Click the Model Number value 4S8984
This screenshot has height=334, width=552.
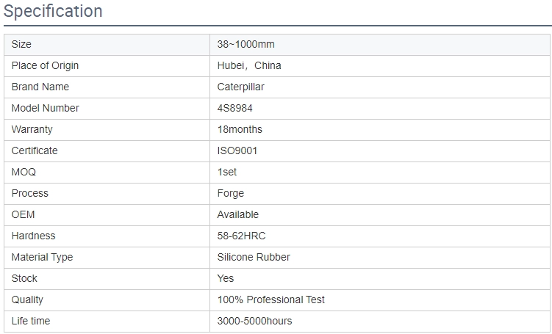point(234,109)
